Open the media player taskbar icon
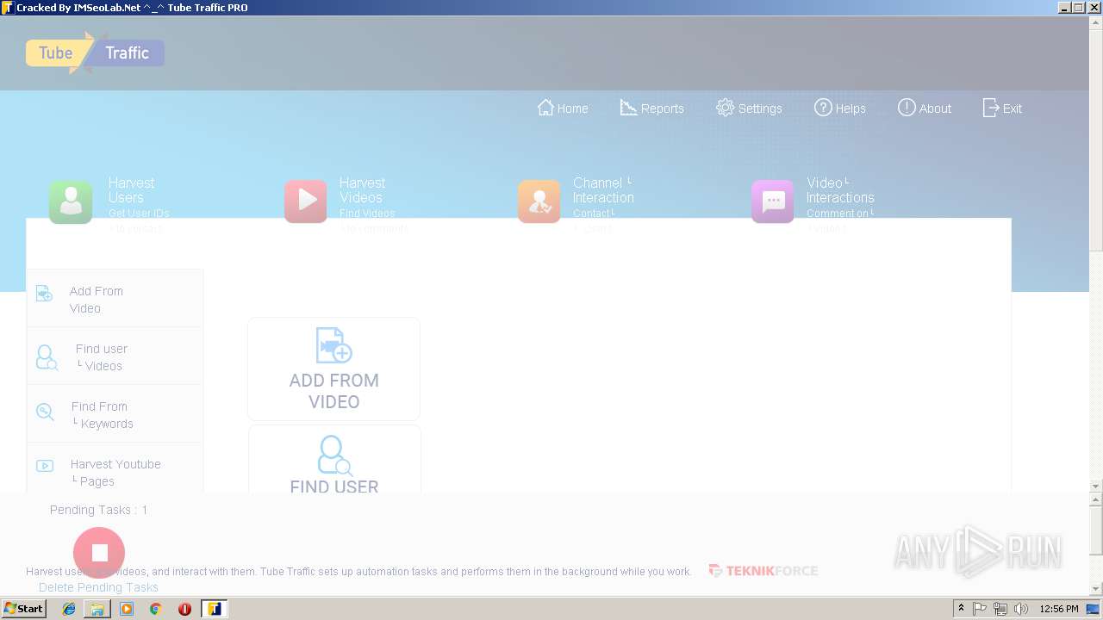The image size is (1103, 620). [x=127, y=609]
